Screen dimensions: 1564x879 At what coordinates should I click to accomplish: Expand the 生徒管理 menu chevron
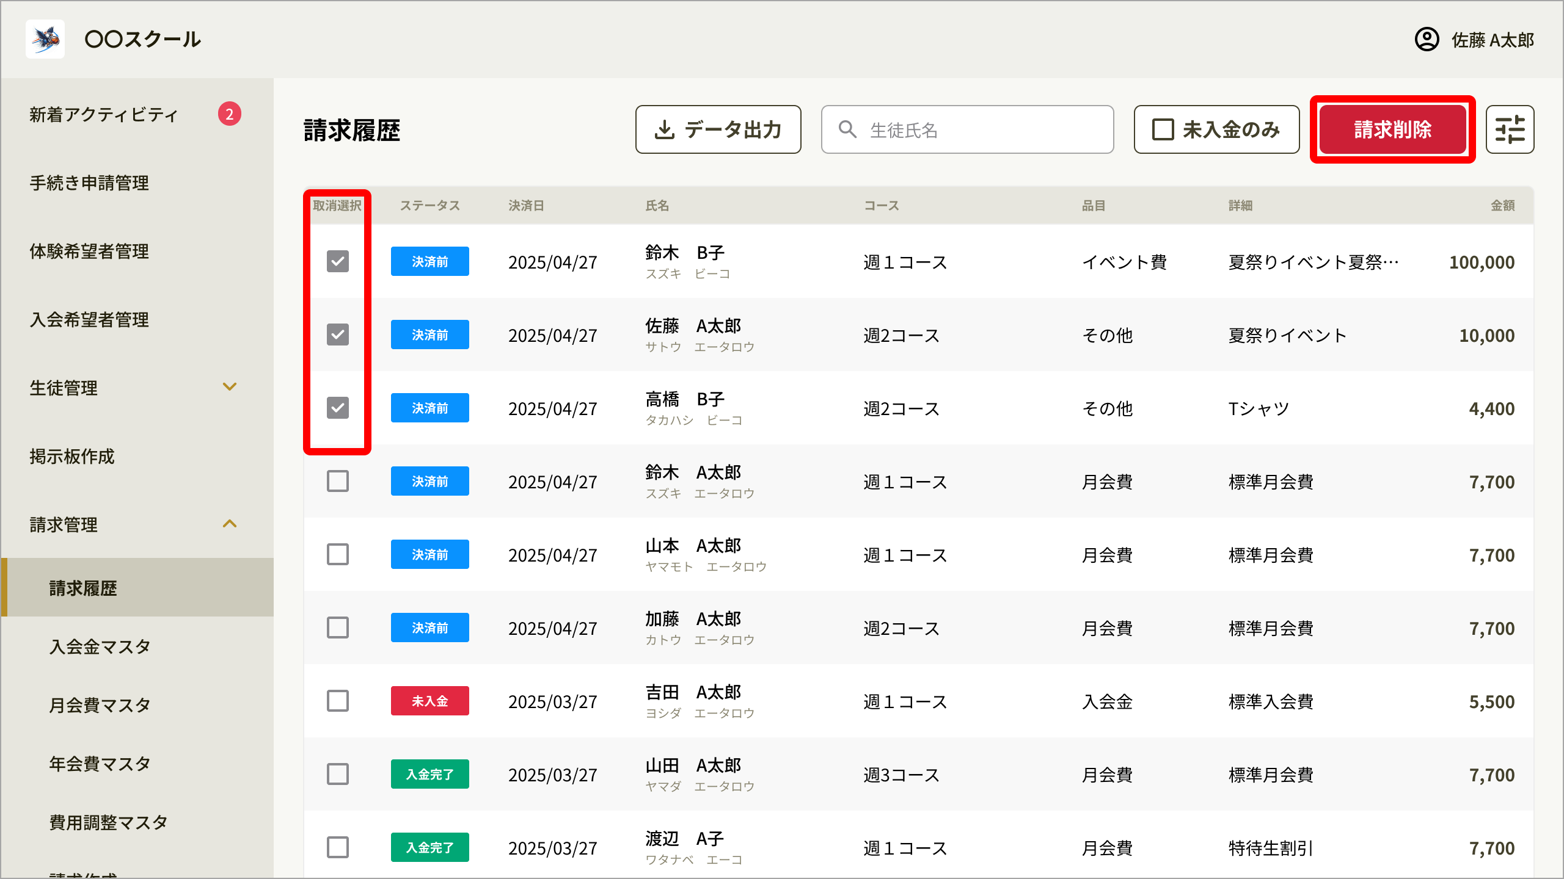pos(230,387)
